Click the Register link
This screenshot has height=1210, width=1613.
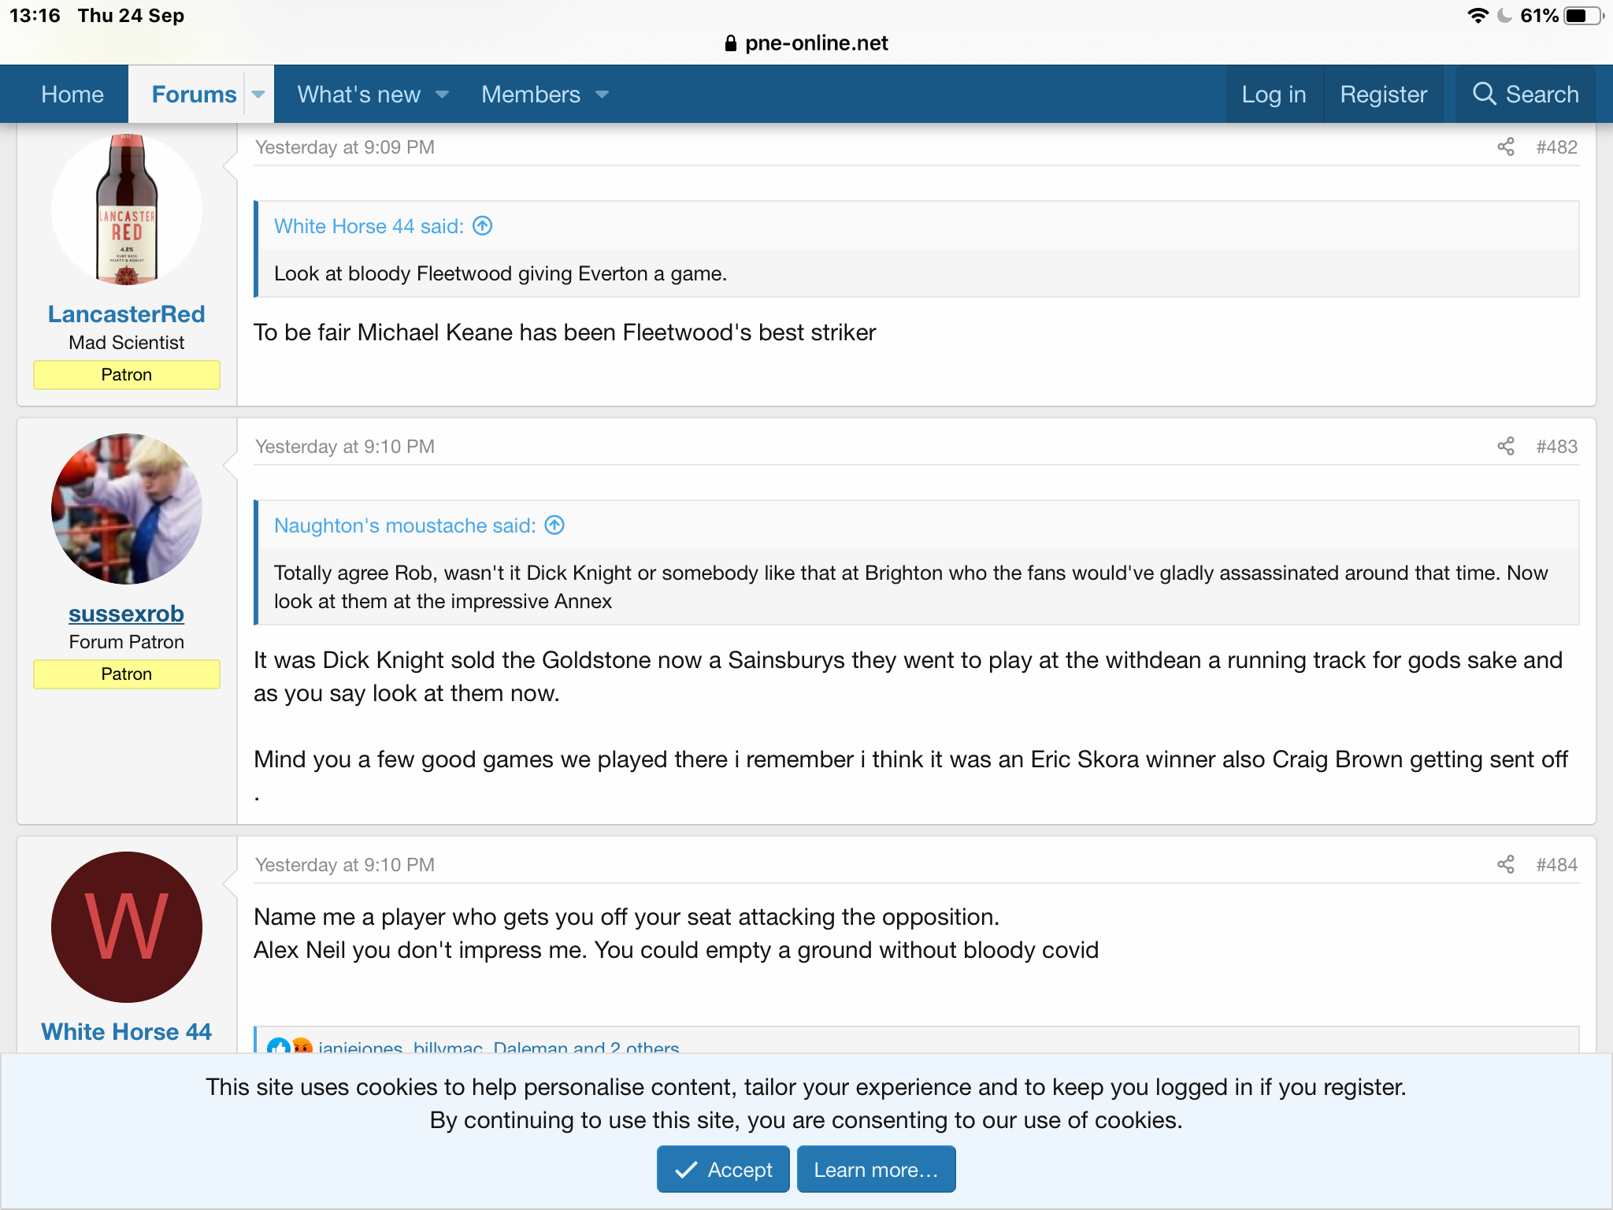[x=1384, y=95]
